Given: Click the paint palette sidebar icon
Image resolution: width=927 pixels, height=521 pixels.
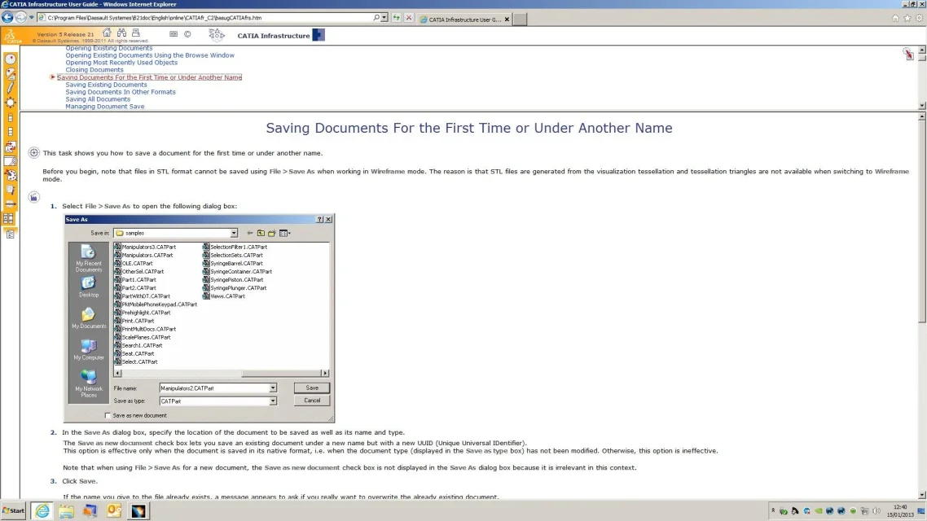Looking at the screenshot, I should [10, 176].
